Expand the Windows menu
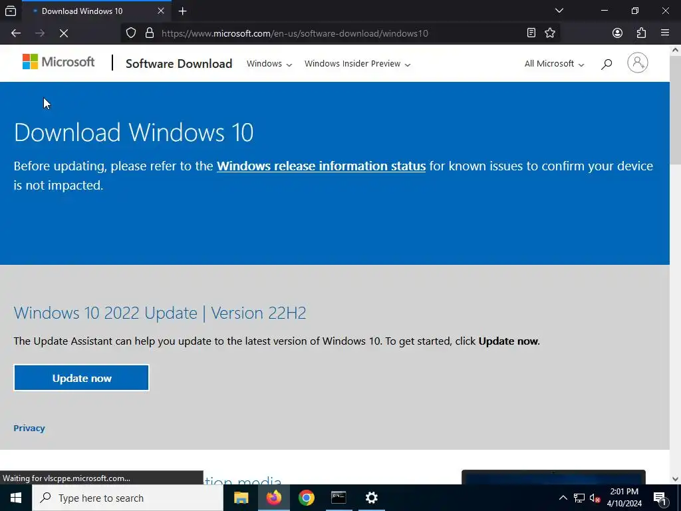Viewport: 681px width, 511px height. pyautogui.click(x=269, y=63)
